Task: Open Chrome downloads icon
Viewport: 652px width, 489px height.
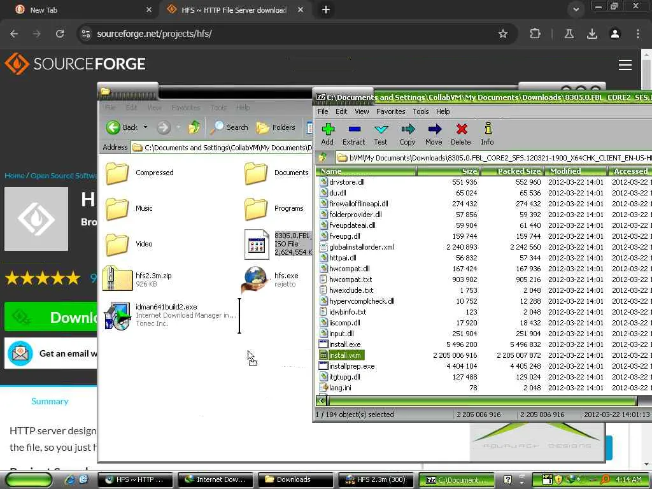Action: [x=592, y=34]
